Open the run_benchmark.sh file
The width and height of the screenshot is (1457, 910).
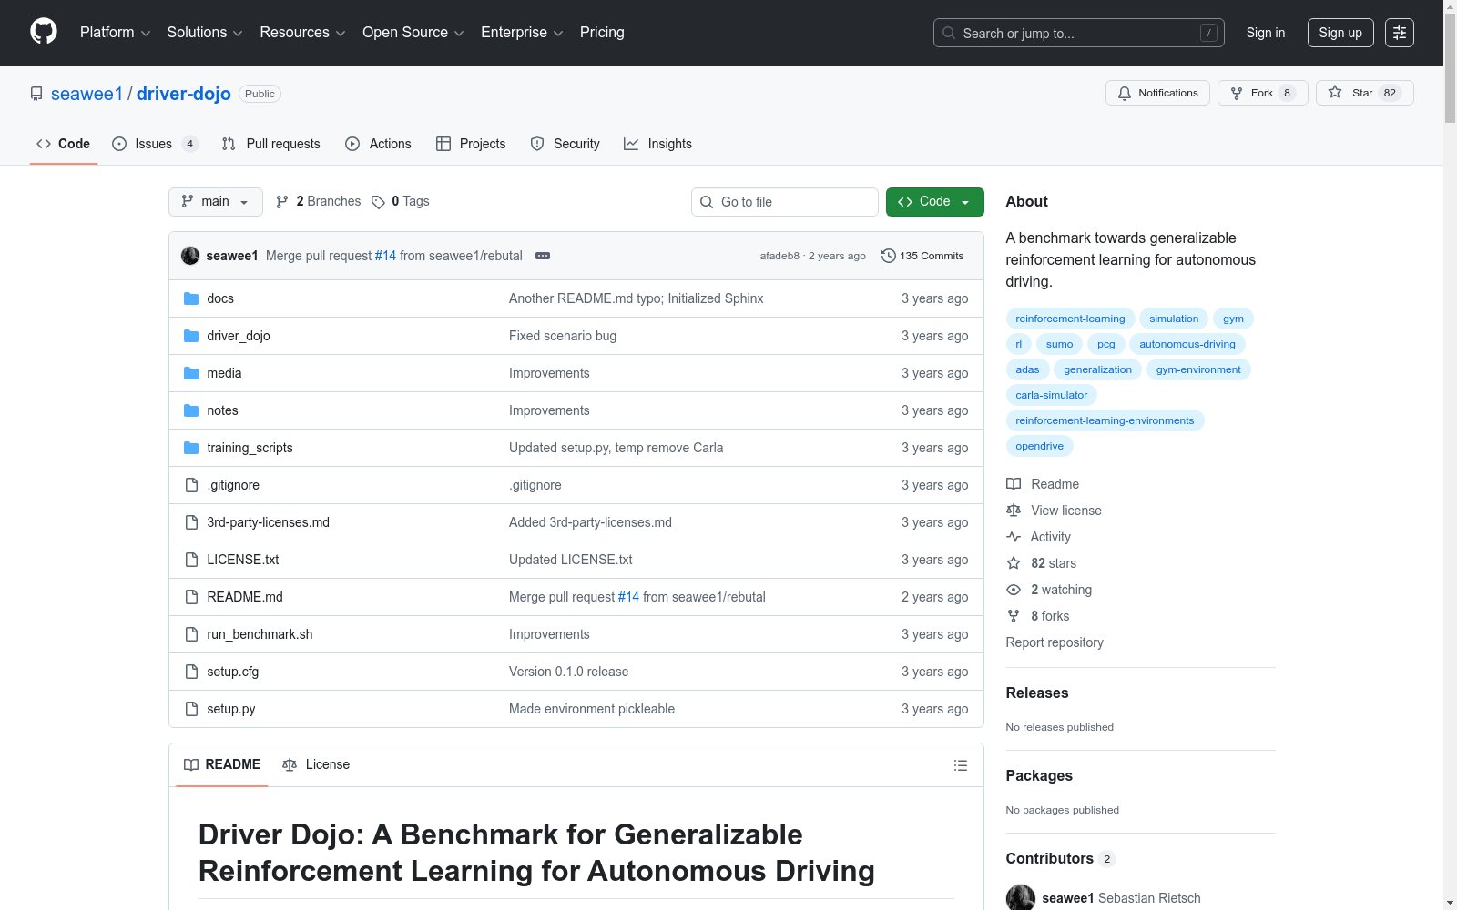(x=260, y=634)
